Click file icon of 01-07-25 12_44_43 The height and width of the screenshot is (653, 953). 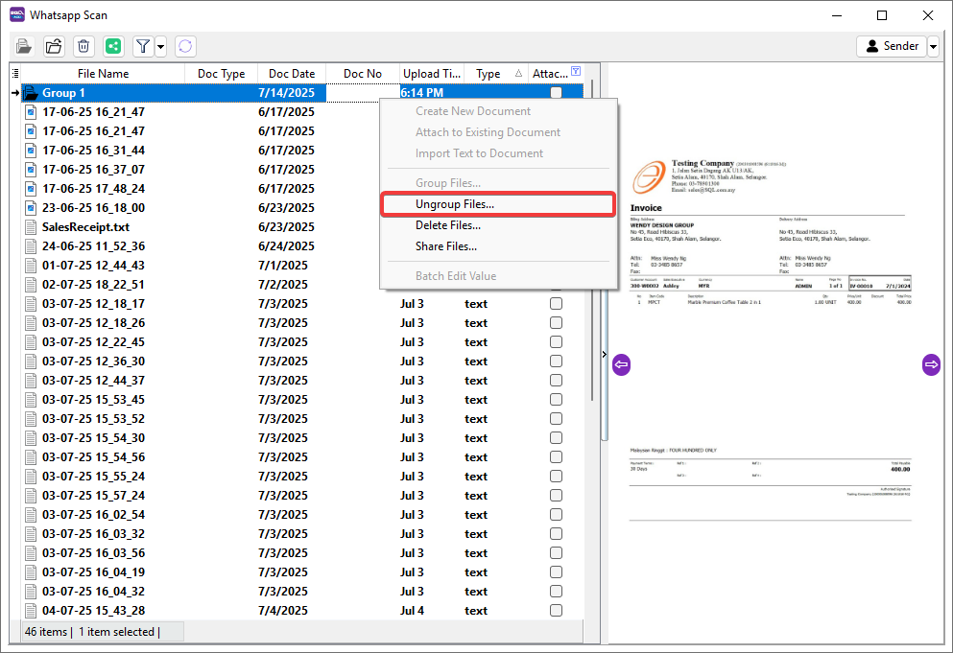point(31,266)
